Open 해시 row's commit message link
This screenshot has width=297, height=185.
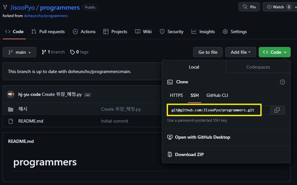coord(121,109)
